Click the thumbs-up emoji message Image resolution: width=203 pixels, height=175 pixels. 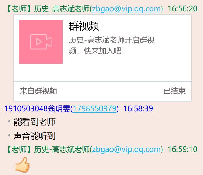pos(22,164)
